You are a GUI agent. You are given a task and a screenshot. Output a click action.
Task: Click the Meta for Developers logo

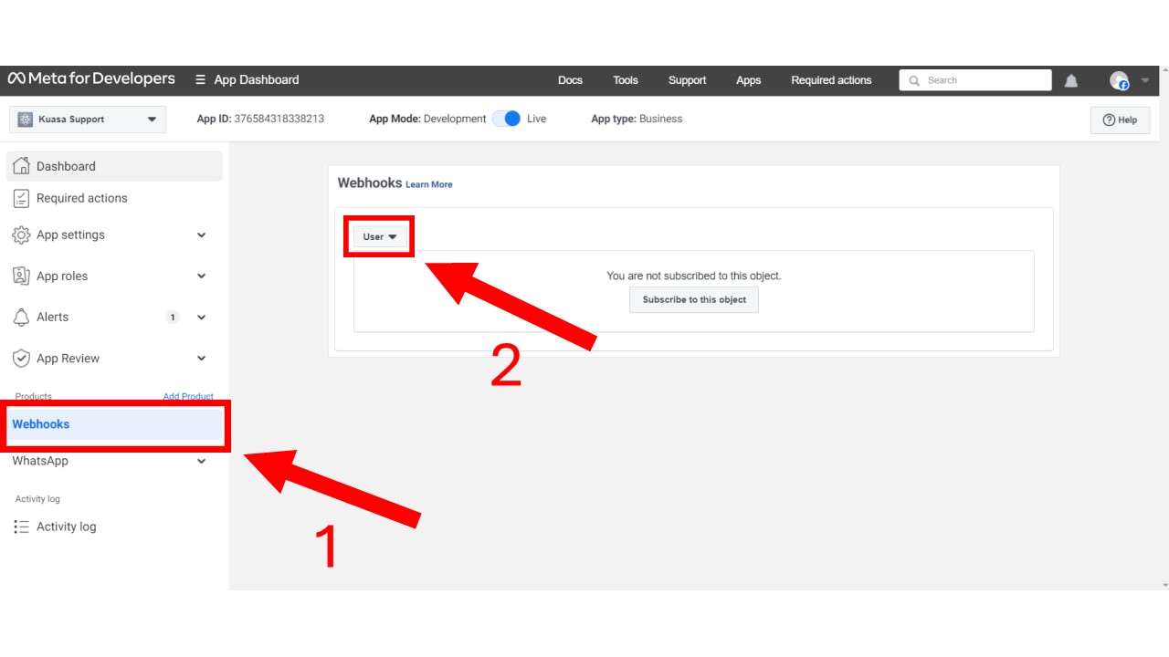click(x=91, y=79)
